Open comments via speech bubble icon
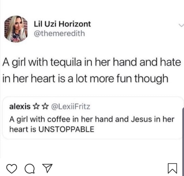The width and height of the screenshot is (184, 176). [x=30, y=169]
